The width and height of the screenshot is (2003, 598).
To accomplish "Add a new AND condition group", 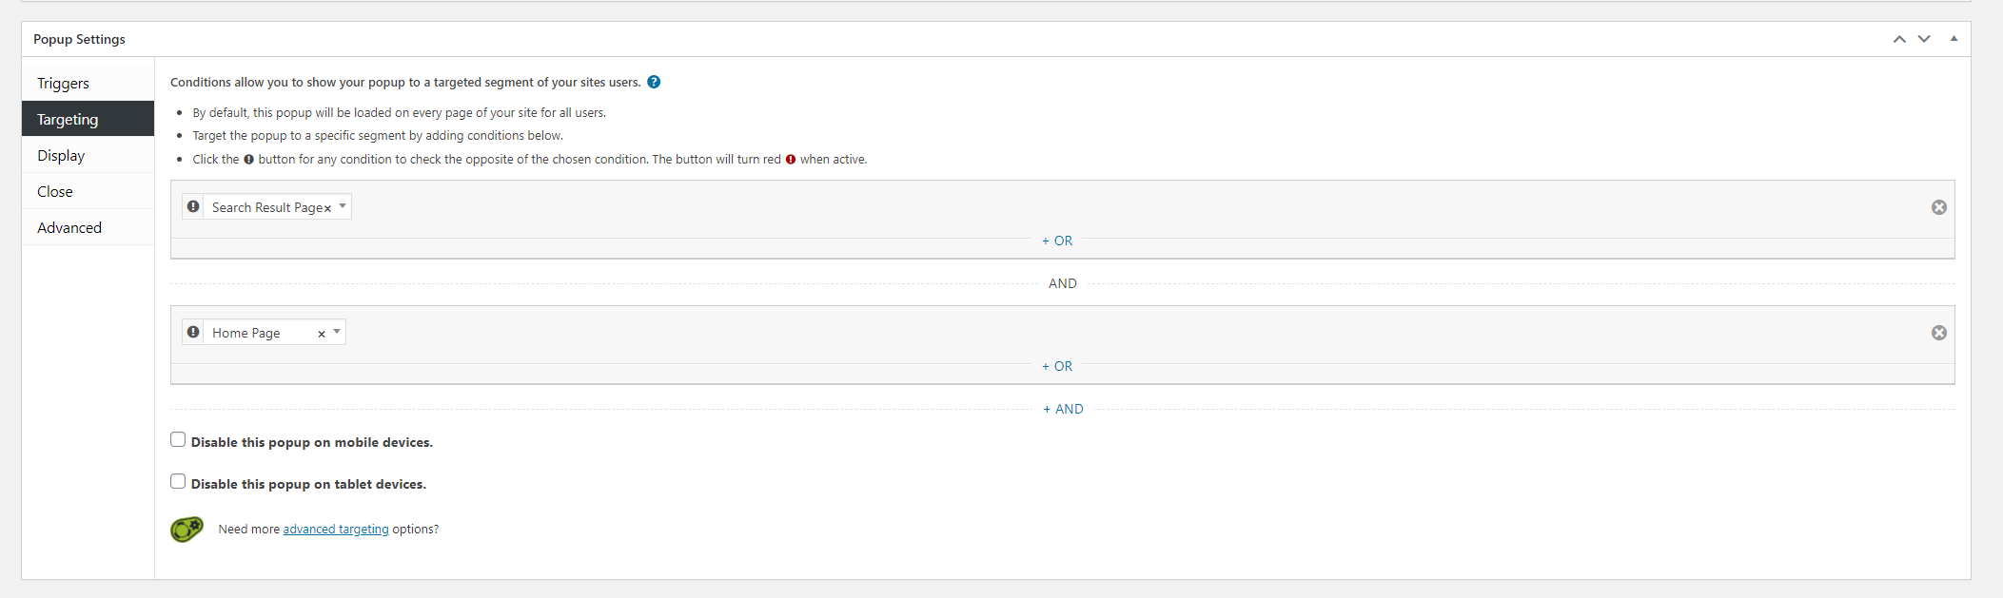I will 1063,409.
